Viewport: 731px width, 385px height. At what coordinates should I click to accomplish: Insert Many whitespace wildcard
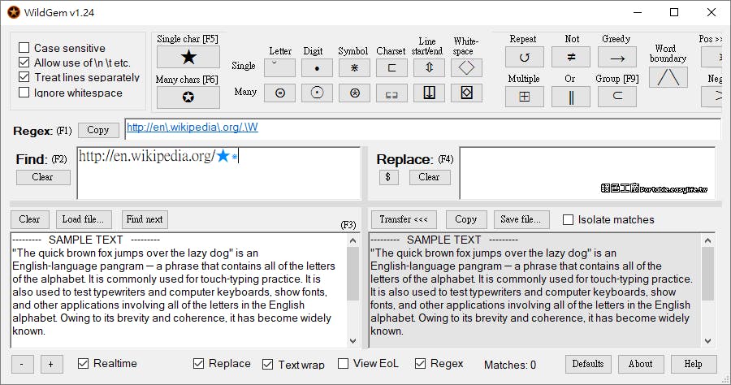(x=466, y=93)
